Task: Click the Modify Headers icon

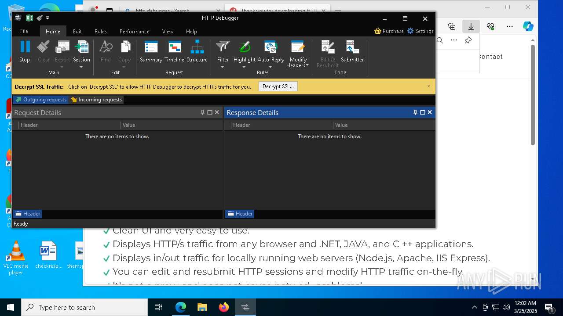Action: (x=298, y=47)
